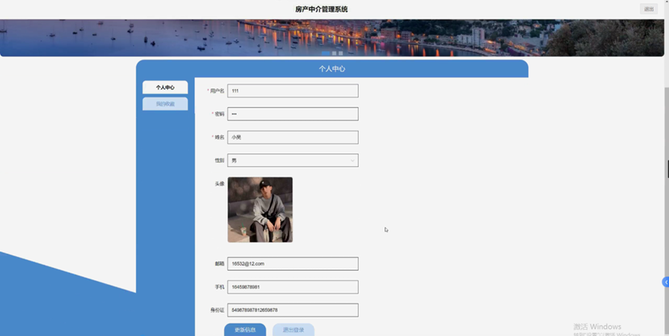The image size is (669, 336).
Task: Focus the 手机 phone number field
Action: 292,287
